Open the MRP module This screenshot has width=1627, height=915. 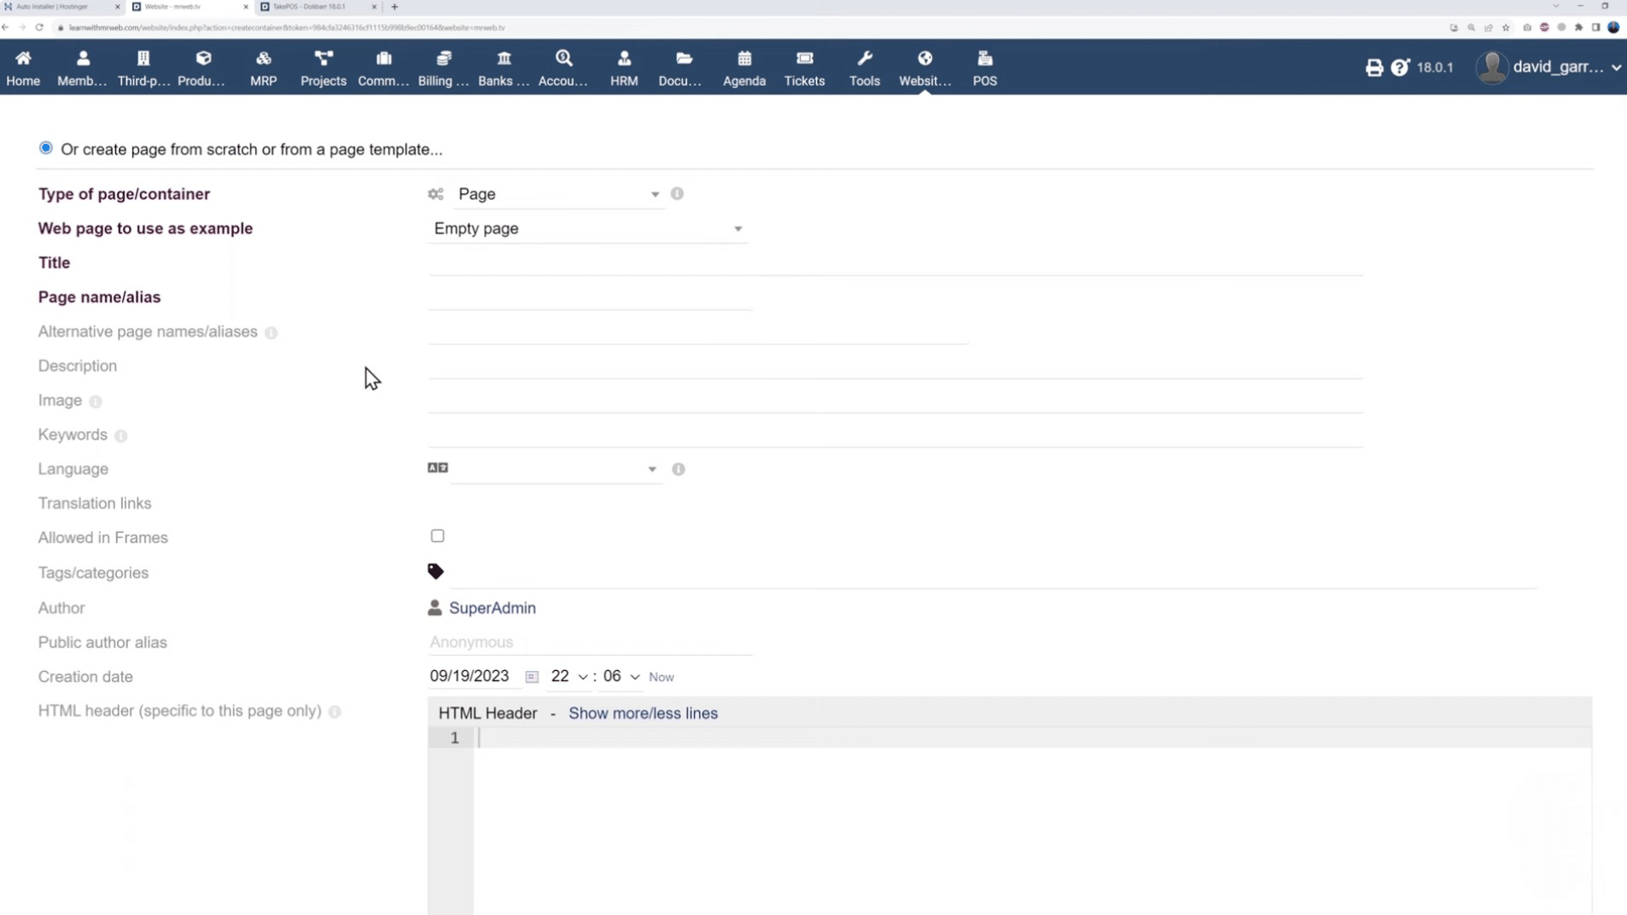pos(263,68)
